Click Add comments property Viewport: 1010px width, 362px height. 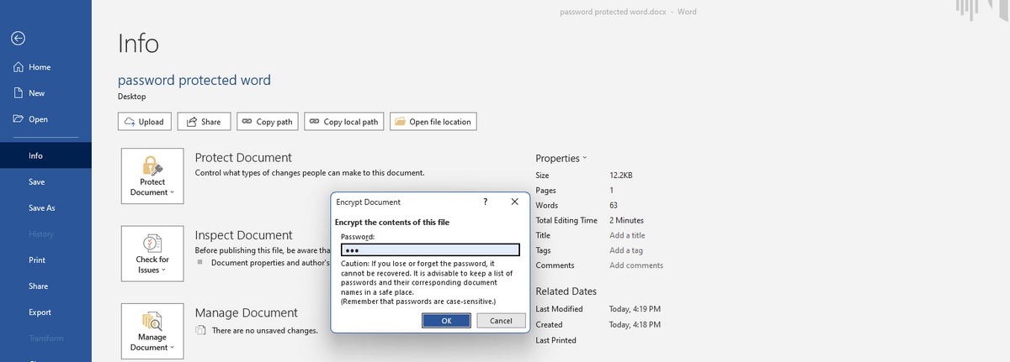click(x=636, y=265)
